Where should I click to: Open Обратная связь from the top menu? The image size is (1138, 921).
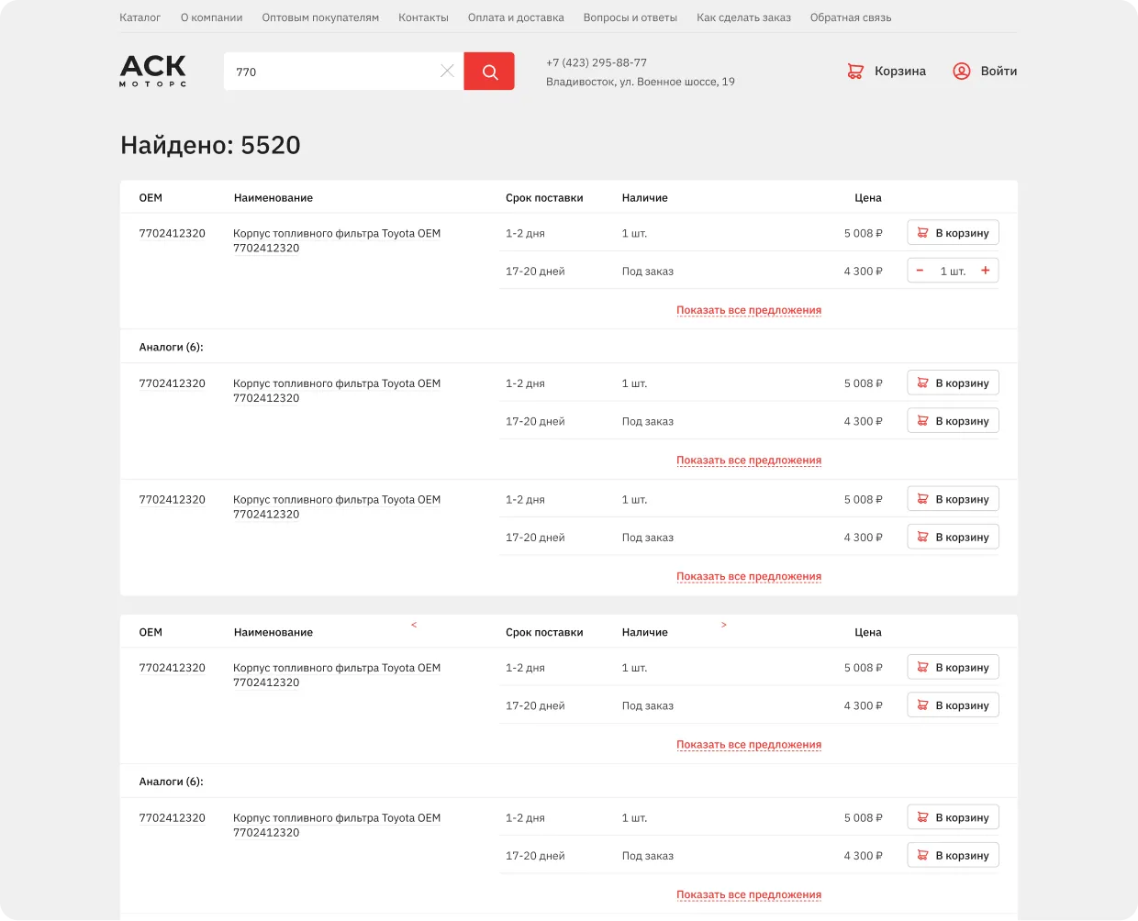coord(850,17)
